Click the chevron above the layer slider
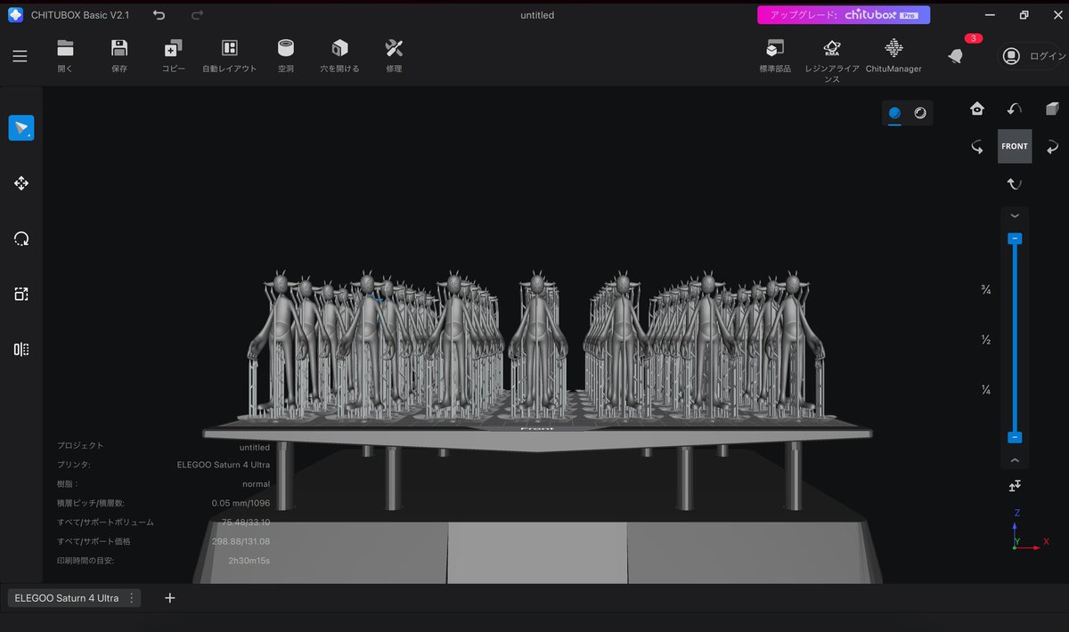 pyautogui.click(x=1015, y=216)
